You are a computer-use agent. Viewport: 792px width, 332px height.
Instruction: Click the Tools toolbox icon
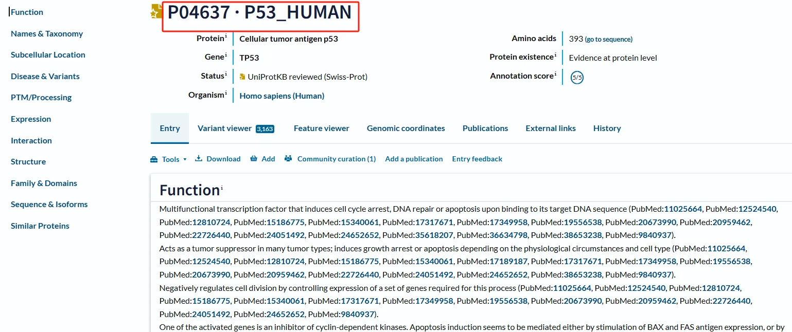(x=154, y=159)
